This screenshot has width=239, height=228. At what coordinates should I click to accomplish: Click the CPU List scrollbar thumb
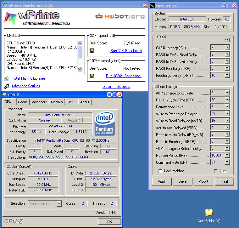[80, 52]
